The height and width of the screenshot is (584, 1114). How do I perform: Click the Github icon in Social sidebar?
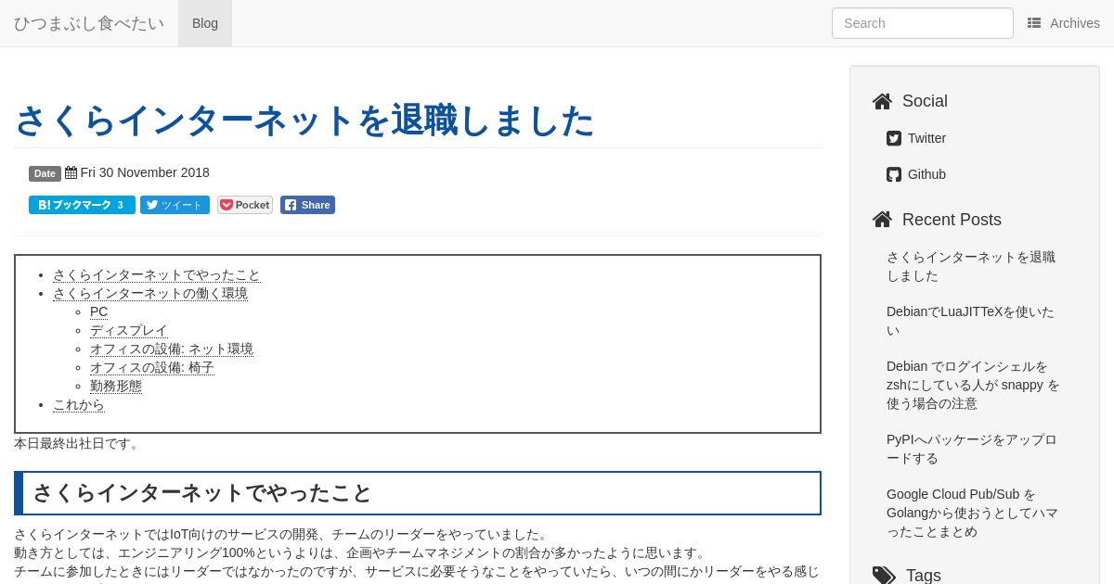coord(894,174)
